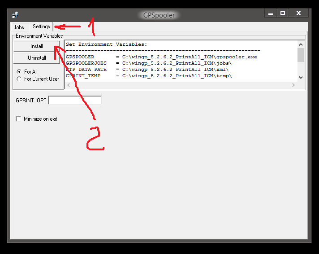Click the GPRINT_TEMP variable line
Viewport: 319px width, 254px height.
[149, 76]
